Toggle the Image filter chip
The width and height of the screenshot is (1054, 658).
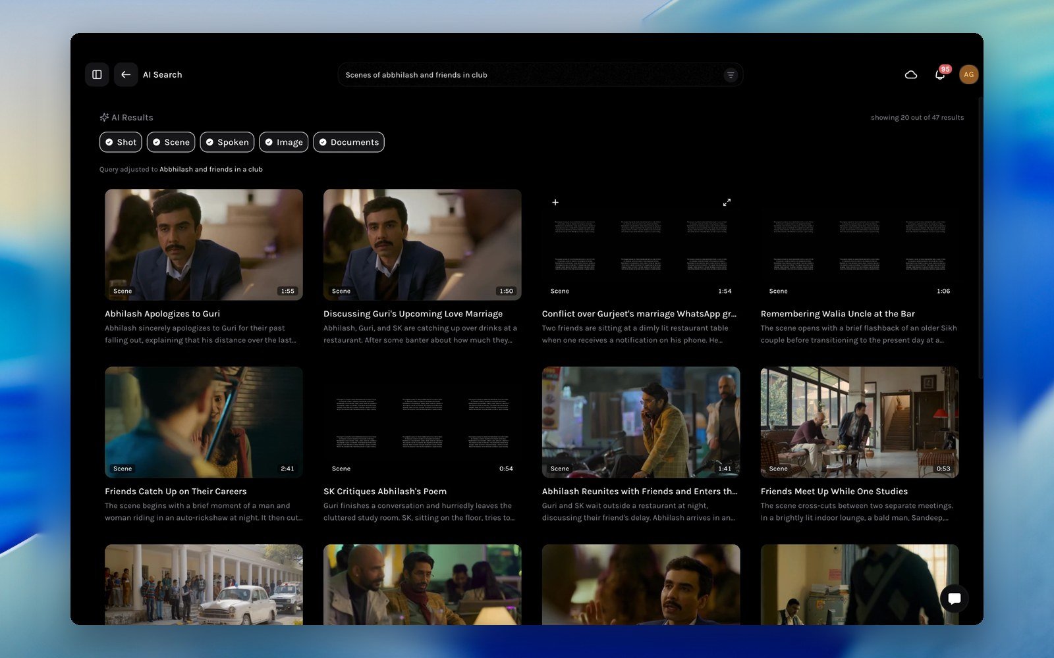[x=283, y=142]
